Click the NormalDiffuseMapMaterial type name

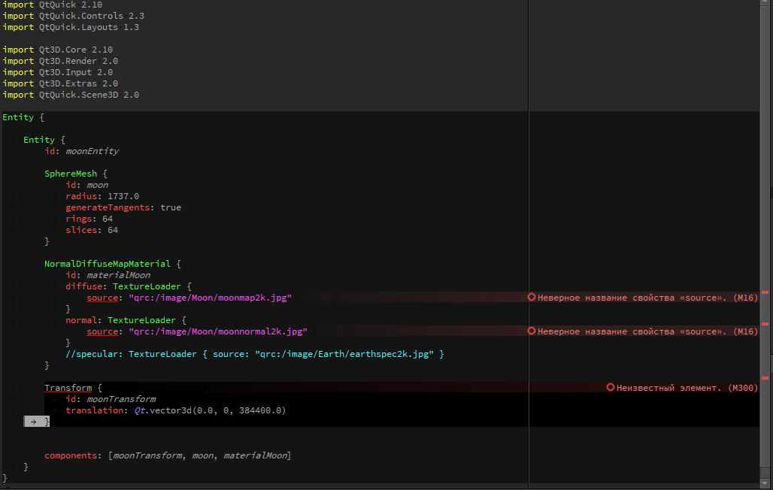pos(108,264)
